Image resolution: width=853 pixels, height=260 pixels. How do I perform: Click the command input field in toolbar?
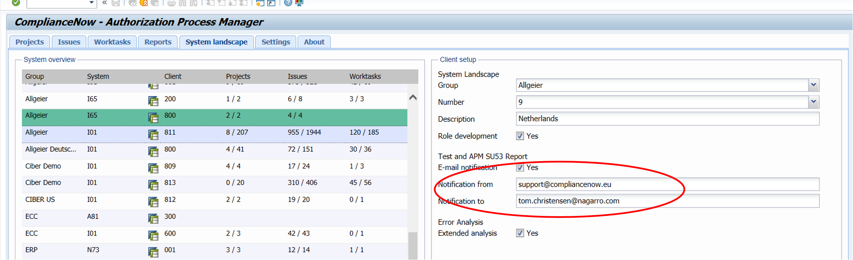coord(58,3)
